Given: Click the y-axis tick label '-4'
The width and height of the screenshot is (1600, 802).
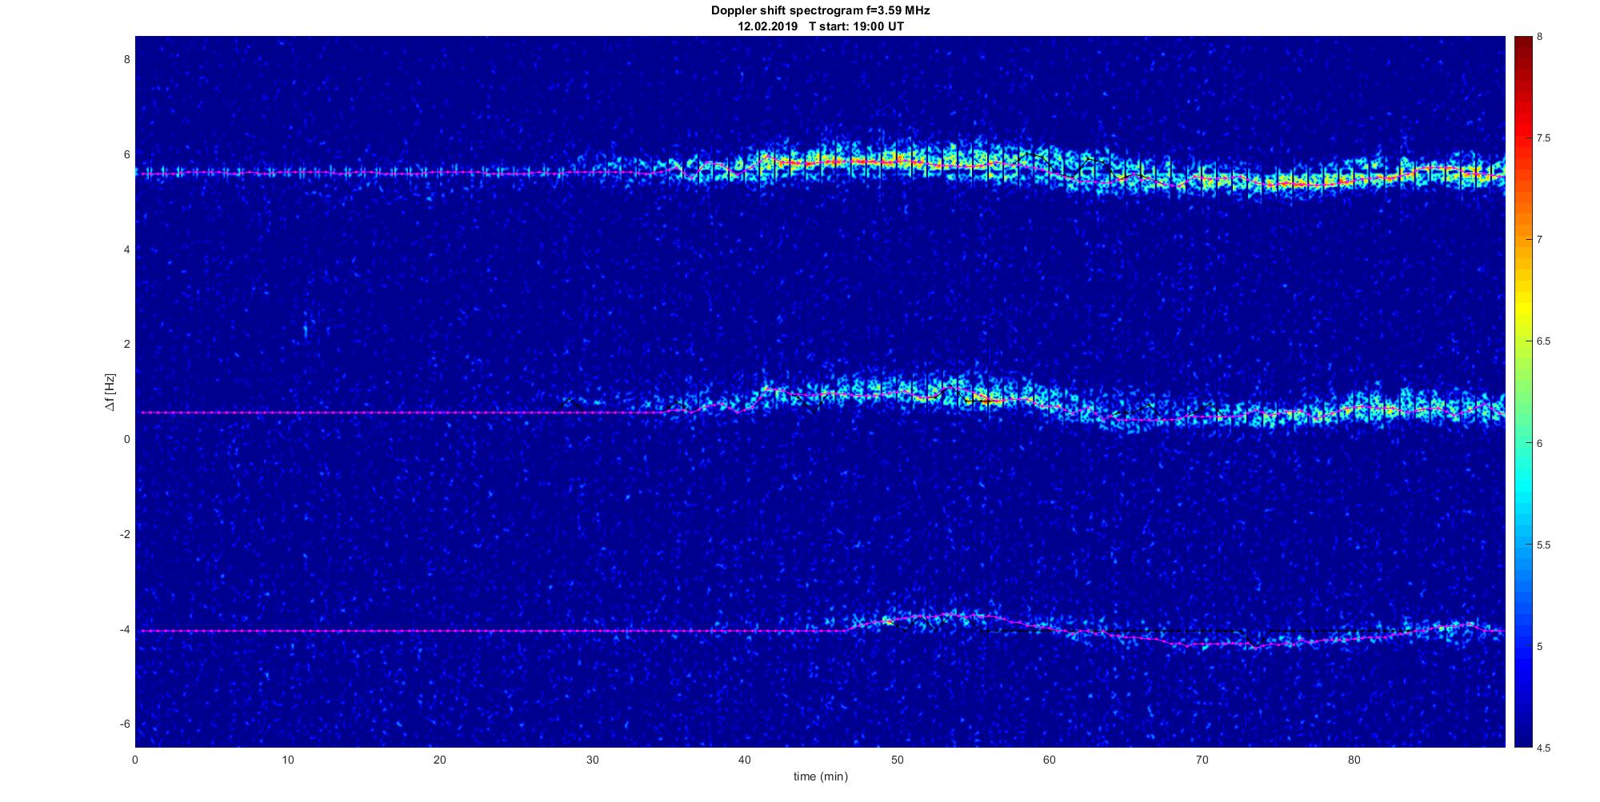Looking at the screenshot, I should click(x=125, y=629).
